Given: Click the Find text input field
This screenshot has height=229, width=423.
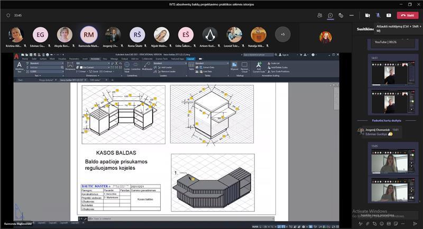Looking at the screenshot, I should 45,68.
